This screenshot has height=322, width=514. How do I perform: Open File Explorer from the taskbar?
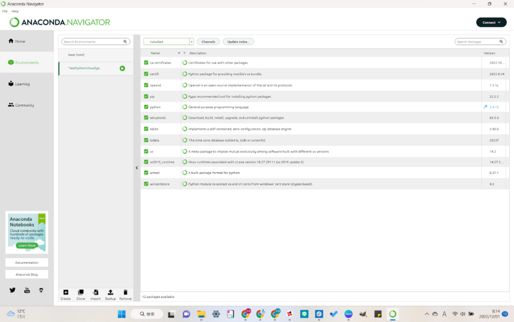click(201, 314)
